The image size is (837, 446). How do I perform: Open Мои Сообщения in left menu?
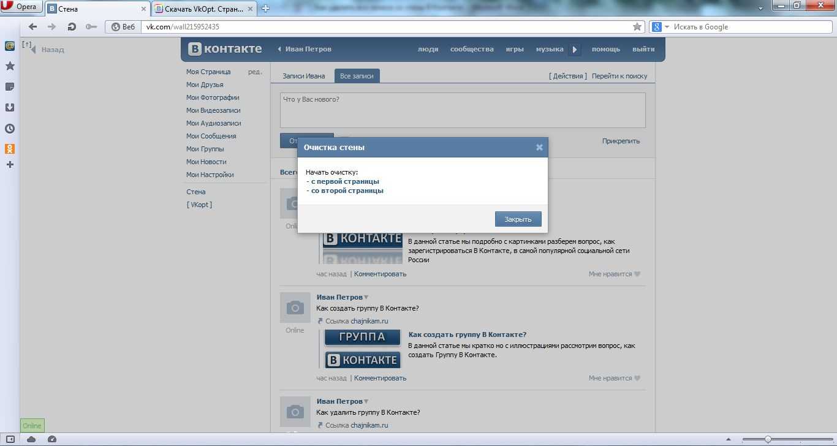click(x=211, y=136)
